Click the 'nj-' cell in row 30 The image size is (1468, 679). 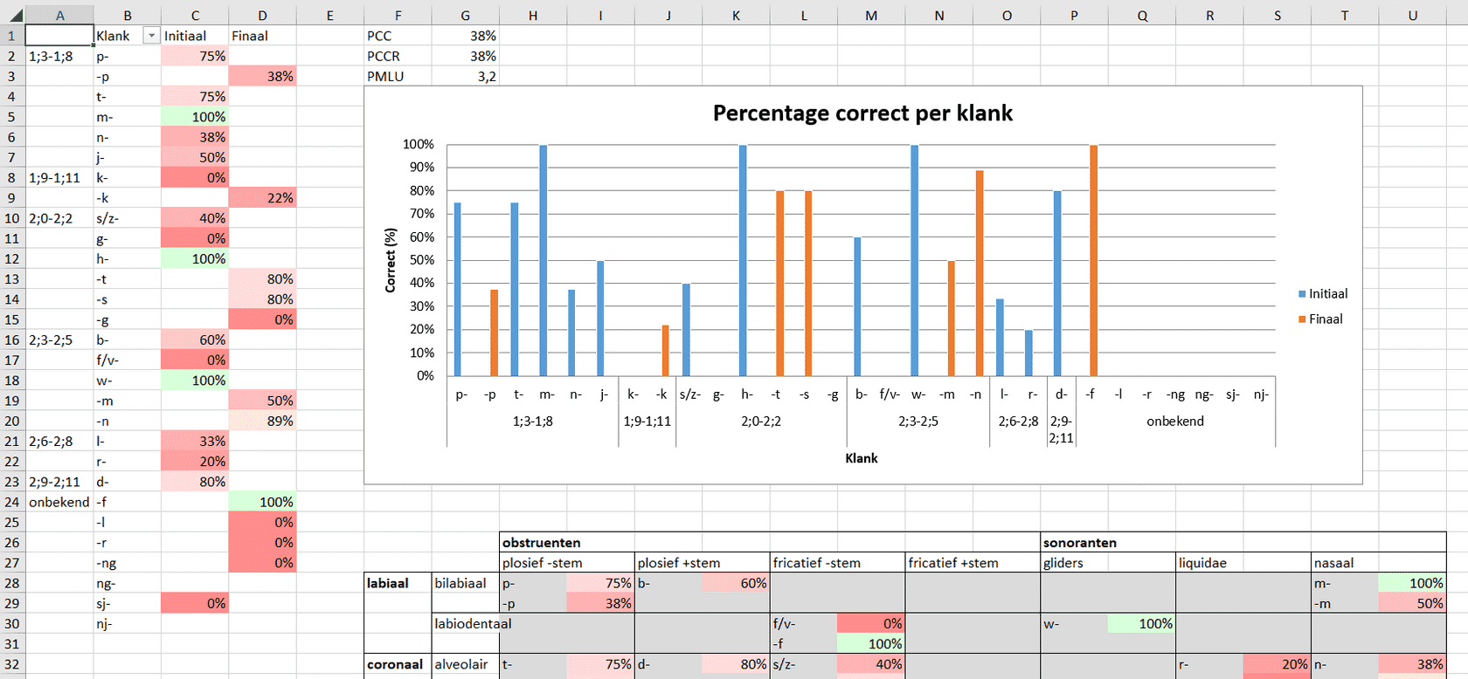pyautogui.click(x=128, y=623)
